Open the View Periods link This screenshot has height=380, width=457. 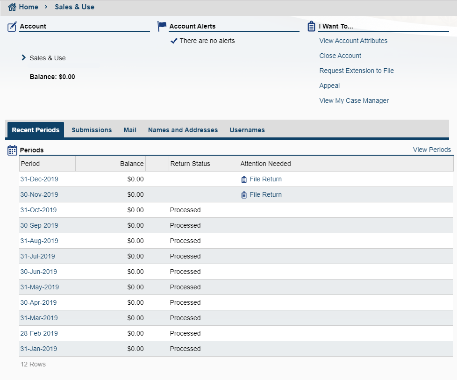[432, 150]
